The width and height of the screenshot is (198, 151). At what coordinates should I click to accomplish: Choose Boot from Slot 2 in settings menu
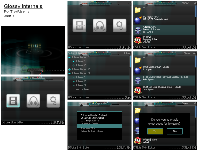pyautogui.click(x=88, y=128)
